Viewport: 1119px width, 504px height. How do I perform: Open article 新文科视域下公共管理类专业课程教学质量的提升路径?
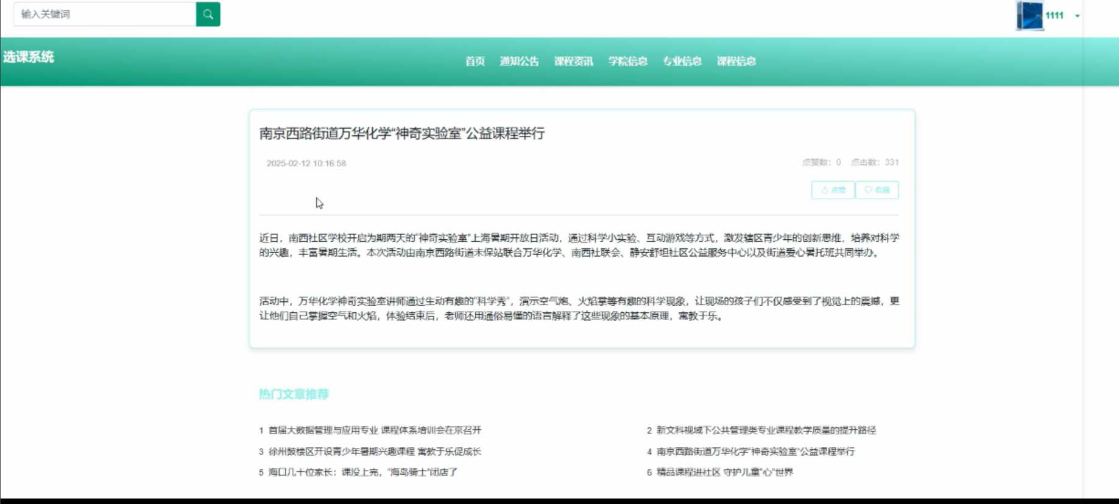point(766,430)
